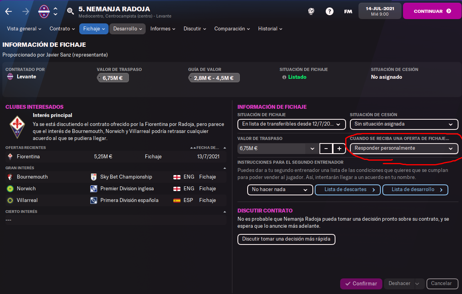Open Discutir menu
This screenshot has height=294, width=462.
pyautogui.click(x=195, y=29)
